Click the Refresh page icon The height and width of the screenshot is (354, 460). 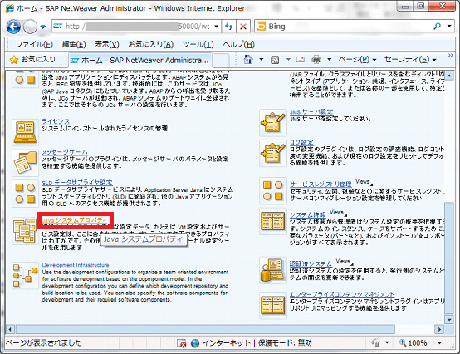[229, 27]
